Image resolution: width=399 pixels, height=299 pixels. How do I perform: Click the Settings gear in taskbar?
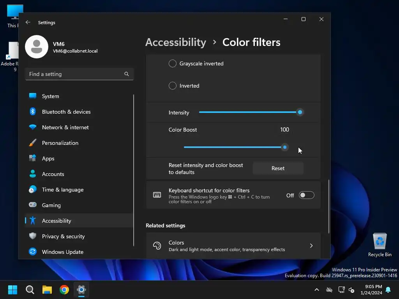point(81,290)
